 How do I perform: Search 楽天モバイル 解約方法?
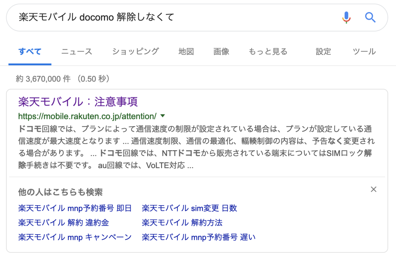point(182,223)
